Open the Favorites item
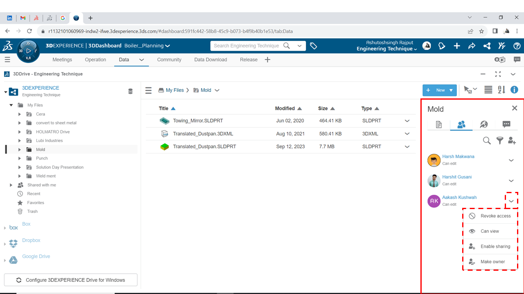 pyautogui.click(x=36, y=203)
